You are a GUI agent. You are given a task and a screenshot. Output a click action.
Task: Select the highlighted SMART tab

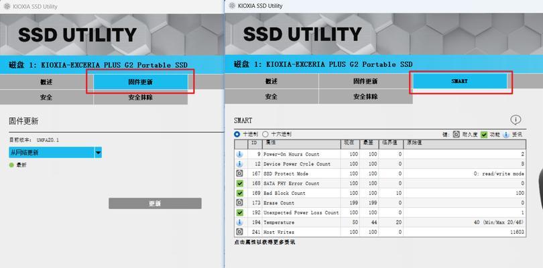click(x=460, y=81)
